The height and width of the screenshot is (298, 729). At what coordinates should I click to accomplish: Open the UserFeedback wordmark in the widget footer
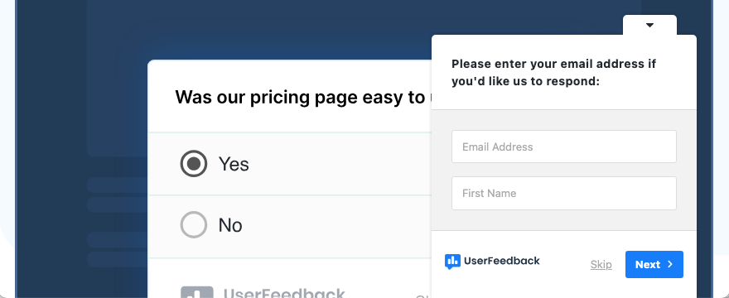[x=502, y=261]
